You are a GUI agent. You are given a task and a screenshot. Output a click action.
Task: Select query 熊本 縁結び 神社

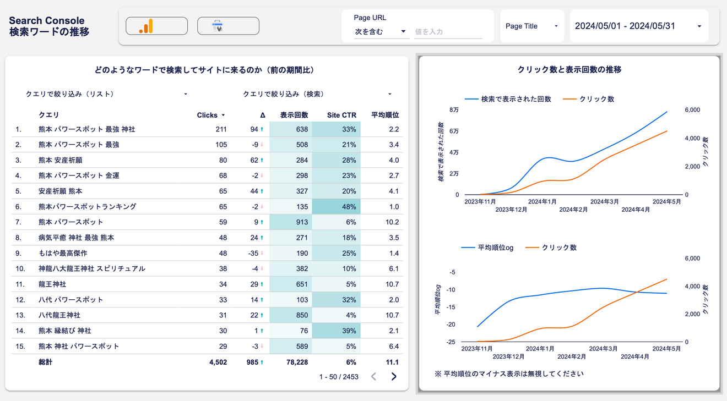(65, 331)
